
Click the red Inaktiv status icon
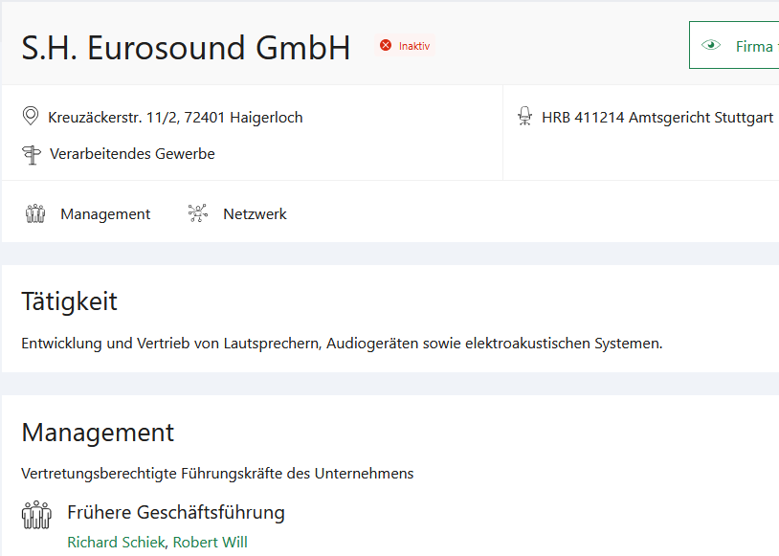(386, 46)
